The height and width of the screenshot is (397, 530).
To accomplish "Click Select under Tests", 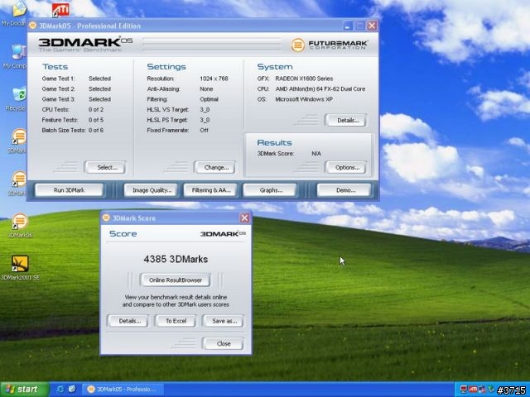I will tap(107, 167).
